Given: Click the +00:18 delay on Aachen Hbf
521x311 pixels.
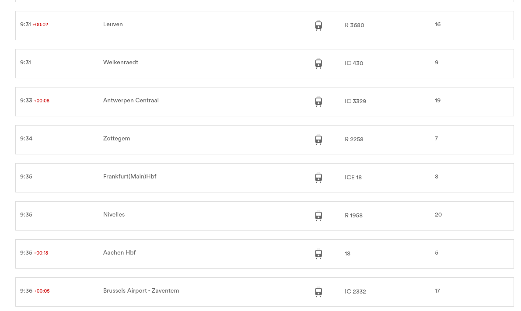Looking at the screenshot, I should point(41,253).
